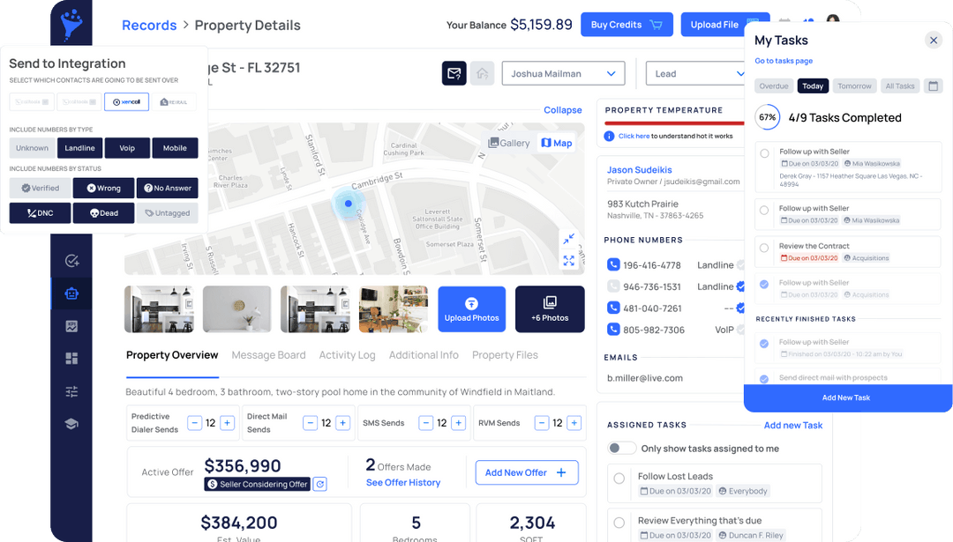Click the grey home icon button
Viewport: 953px width, 542px height.
[482, 73]
